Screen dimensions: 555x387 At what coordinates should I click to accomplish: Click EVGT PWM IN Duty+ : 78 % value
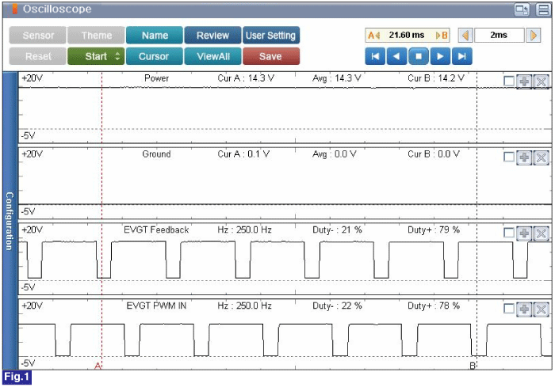[434, 305]
